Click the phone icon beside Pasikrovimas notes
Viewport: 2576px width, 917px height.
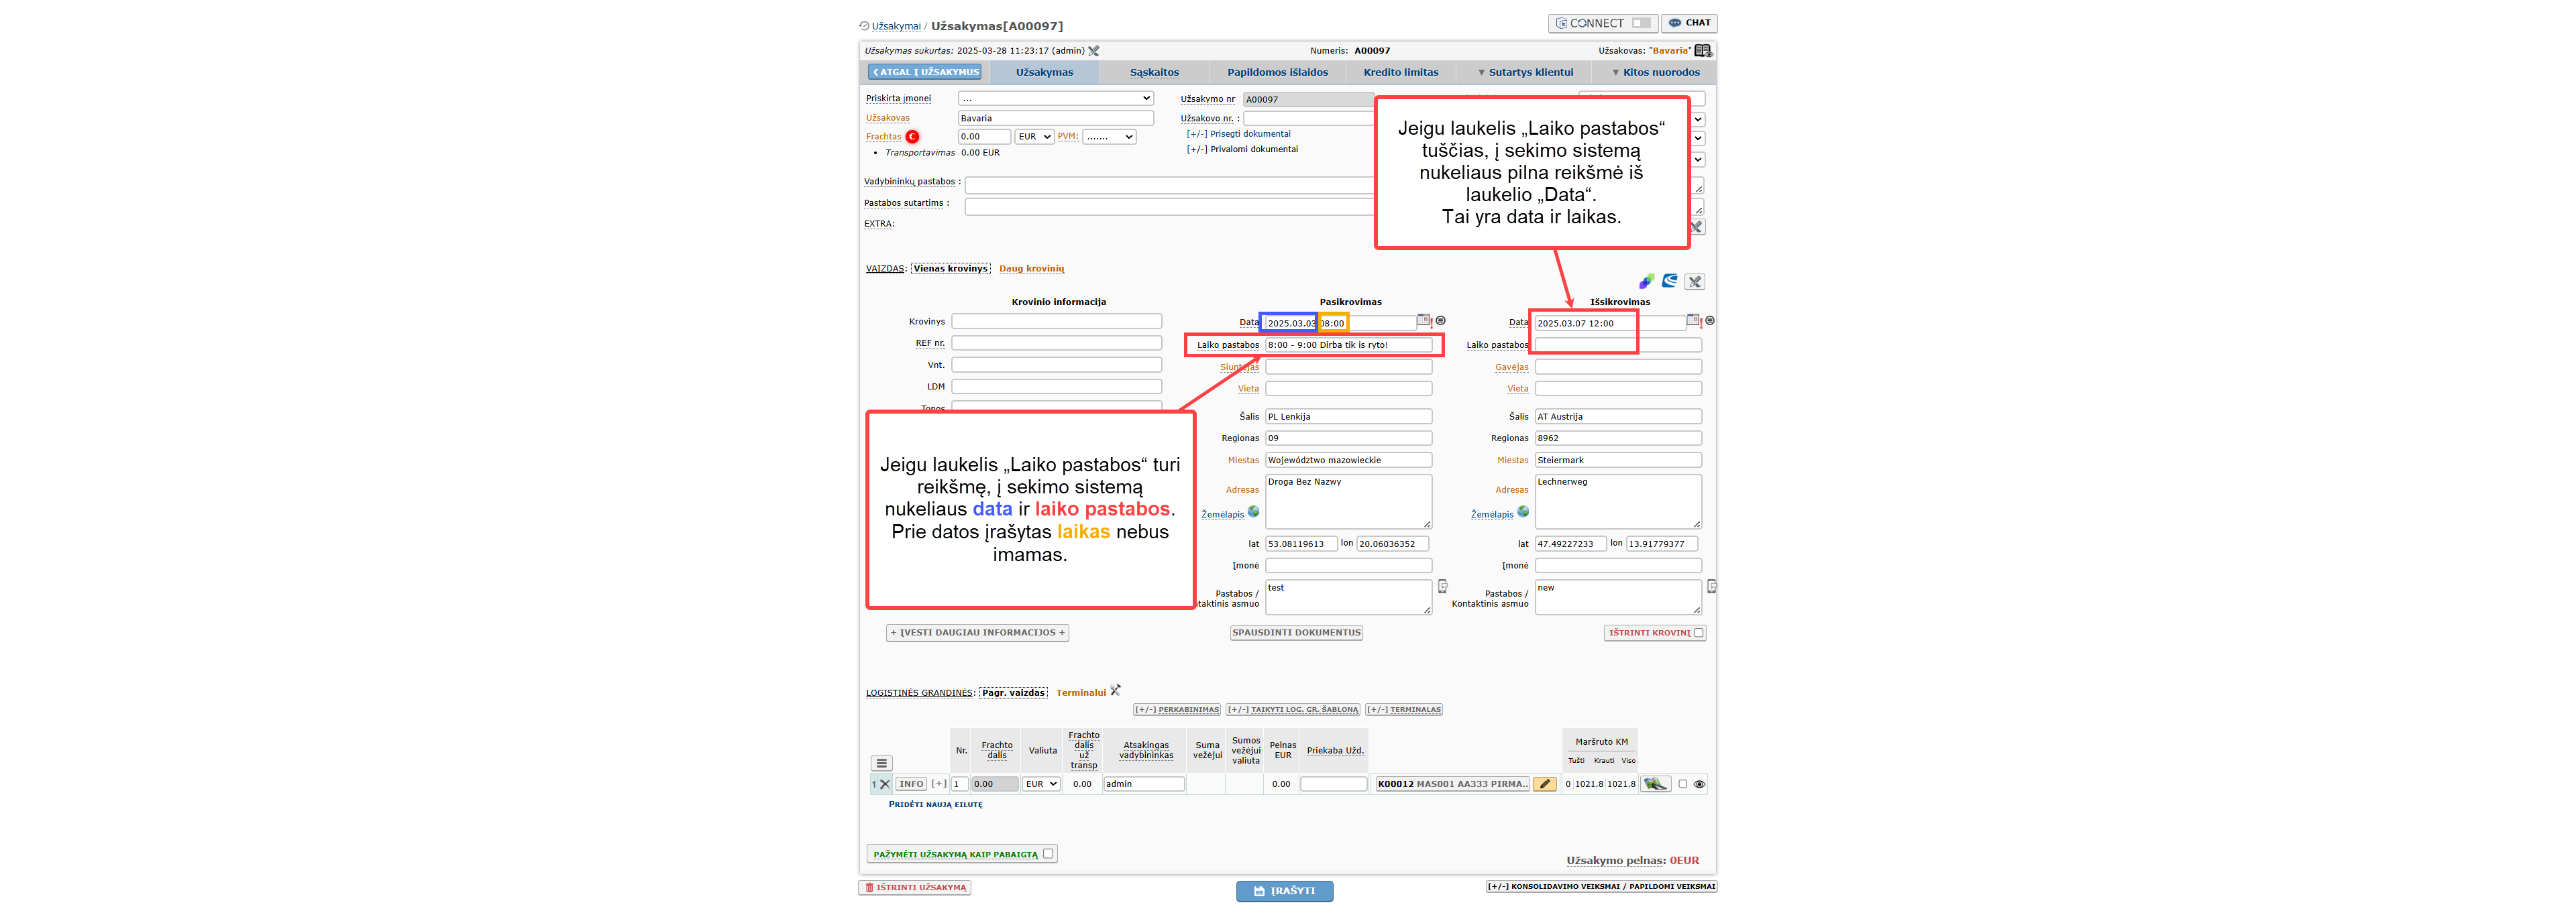[x=1442, y=587]
